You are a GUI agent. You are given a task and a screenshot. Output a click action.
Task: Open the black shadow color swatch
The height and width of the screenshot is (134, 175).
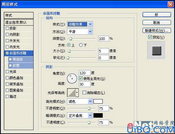tap(98, 116)
